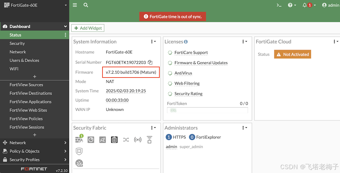Open the notifications bell with badge
The height and width of the screenshot is (173, 340).
[309, 5]
